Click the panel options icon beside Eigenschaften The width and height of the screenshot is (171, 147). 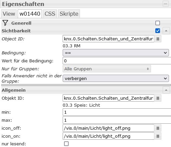coord(166,4)
